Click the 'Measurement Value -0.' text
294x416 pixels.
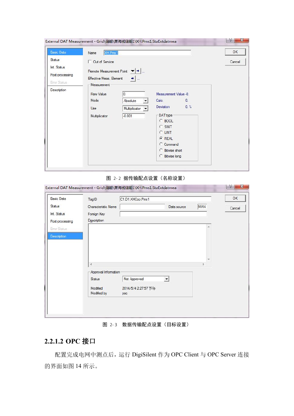[x=172, y=94]
